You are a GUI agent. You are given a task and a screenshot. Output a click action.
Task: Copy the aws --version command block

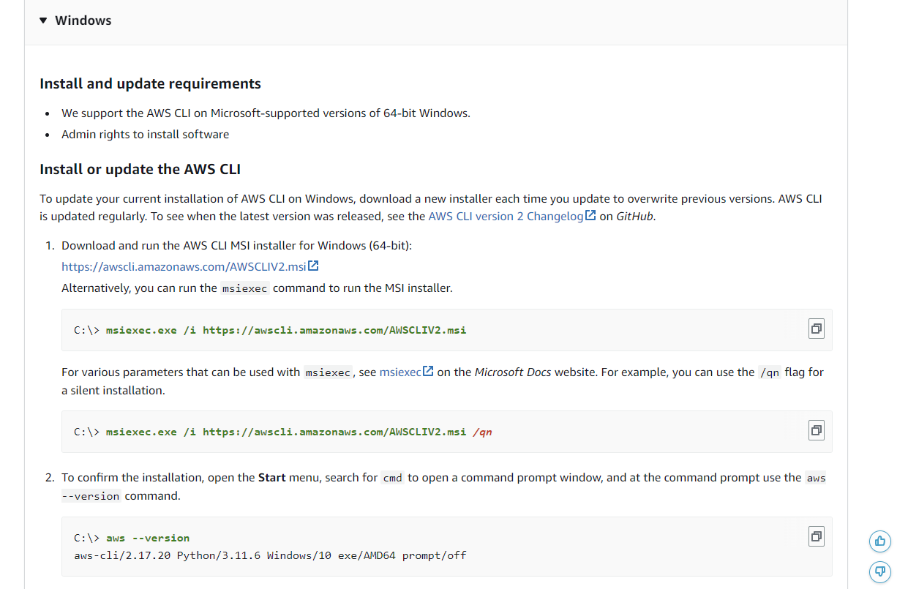(817, 537)
